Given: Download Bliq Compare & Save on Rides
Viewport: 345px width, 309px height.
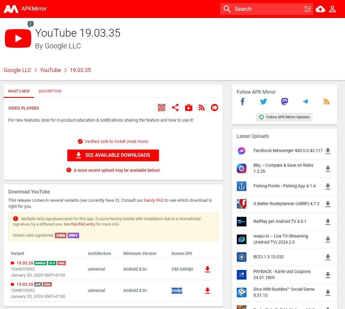Looking at the screenshot, I should click(328, 169).
